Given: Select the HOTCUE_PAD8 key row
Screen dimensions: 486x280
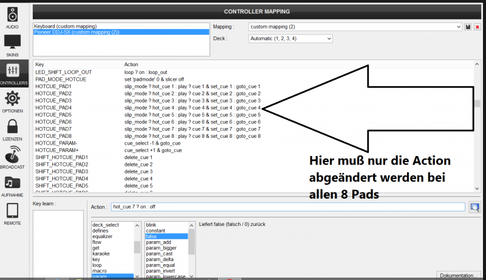Looking at the screenshot, I should point(253,136).
